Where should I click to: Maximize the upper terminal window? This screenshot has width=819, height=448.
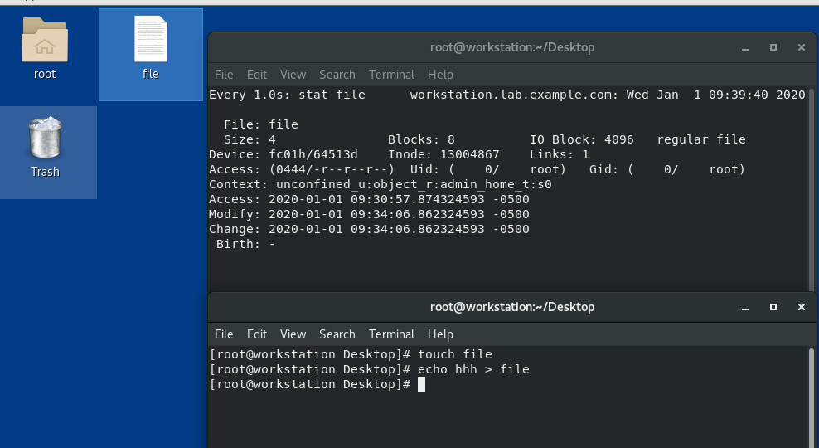tap(773, 47)
